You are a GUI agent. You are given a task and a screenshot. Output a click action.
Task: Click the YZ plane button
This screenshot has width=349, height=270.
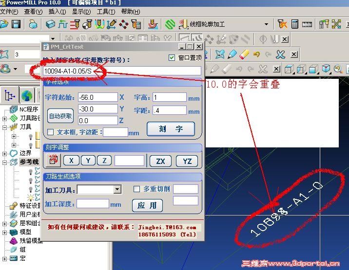pyautogui.click(x=187, y=161)
